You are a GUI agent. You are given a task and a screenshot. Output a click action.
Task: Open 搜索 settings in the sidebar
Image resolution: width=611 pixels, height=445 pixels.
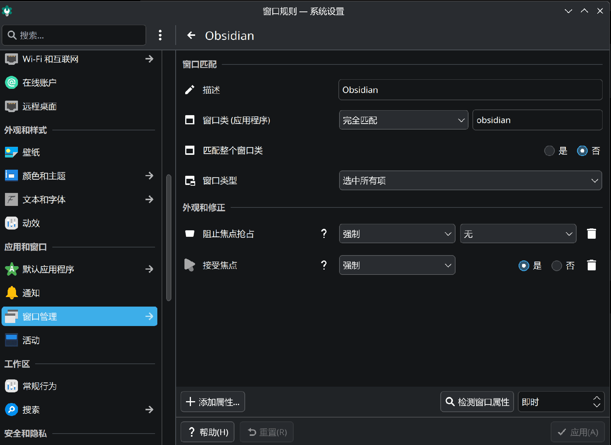[79, 410]
